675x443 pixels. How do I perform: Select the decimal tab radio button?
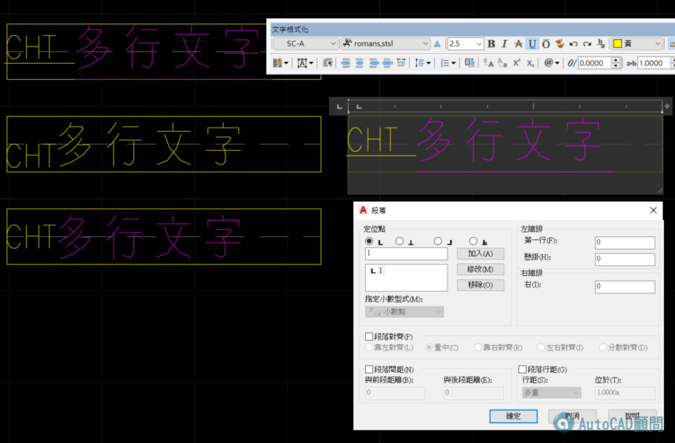pos(473,241)
